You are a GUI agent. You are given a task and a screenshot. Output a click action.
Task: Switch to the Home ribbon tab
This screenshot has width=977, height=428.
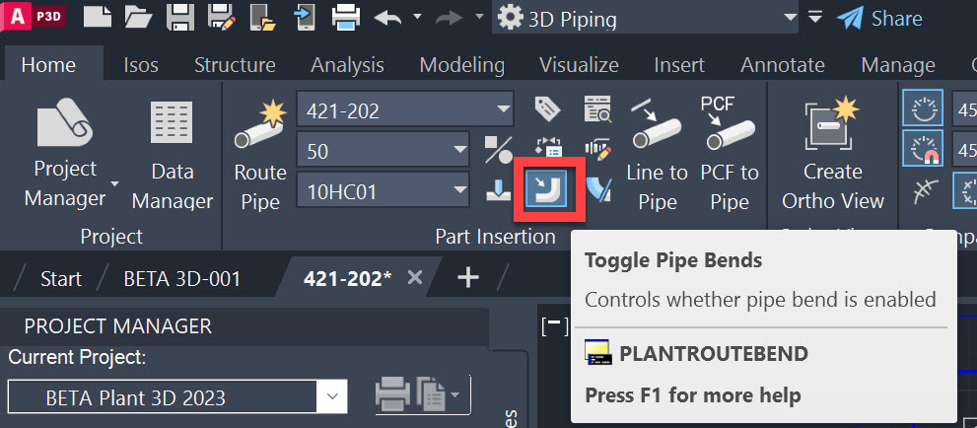pos(48,65)
